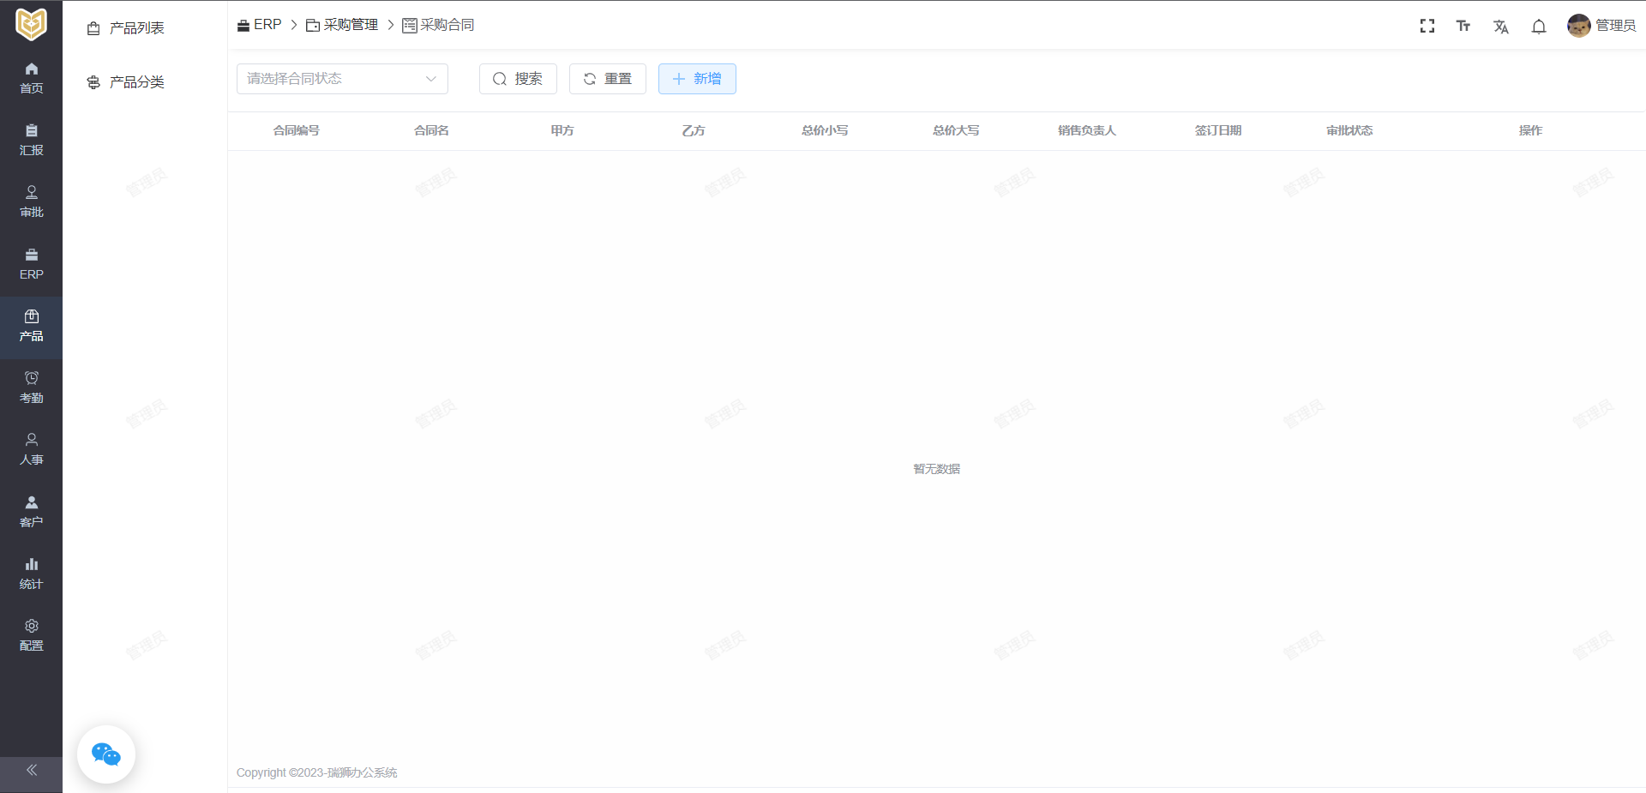Open the 配置 settings module
Screen dimensions: 1646x793
pos(31,635)
